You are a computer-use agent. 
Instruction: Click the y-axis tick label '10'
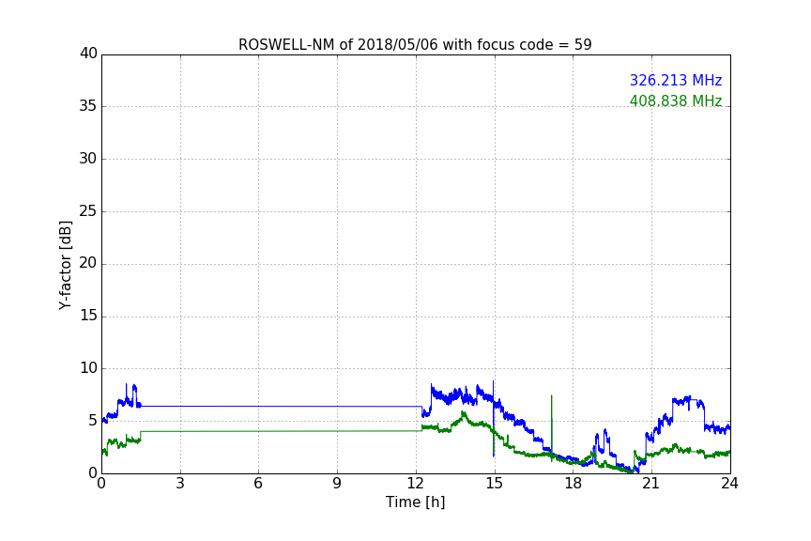tap(88, 368)
